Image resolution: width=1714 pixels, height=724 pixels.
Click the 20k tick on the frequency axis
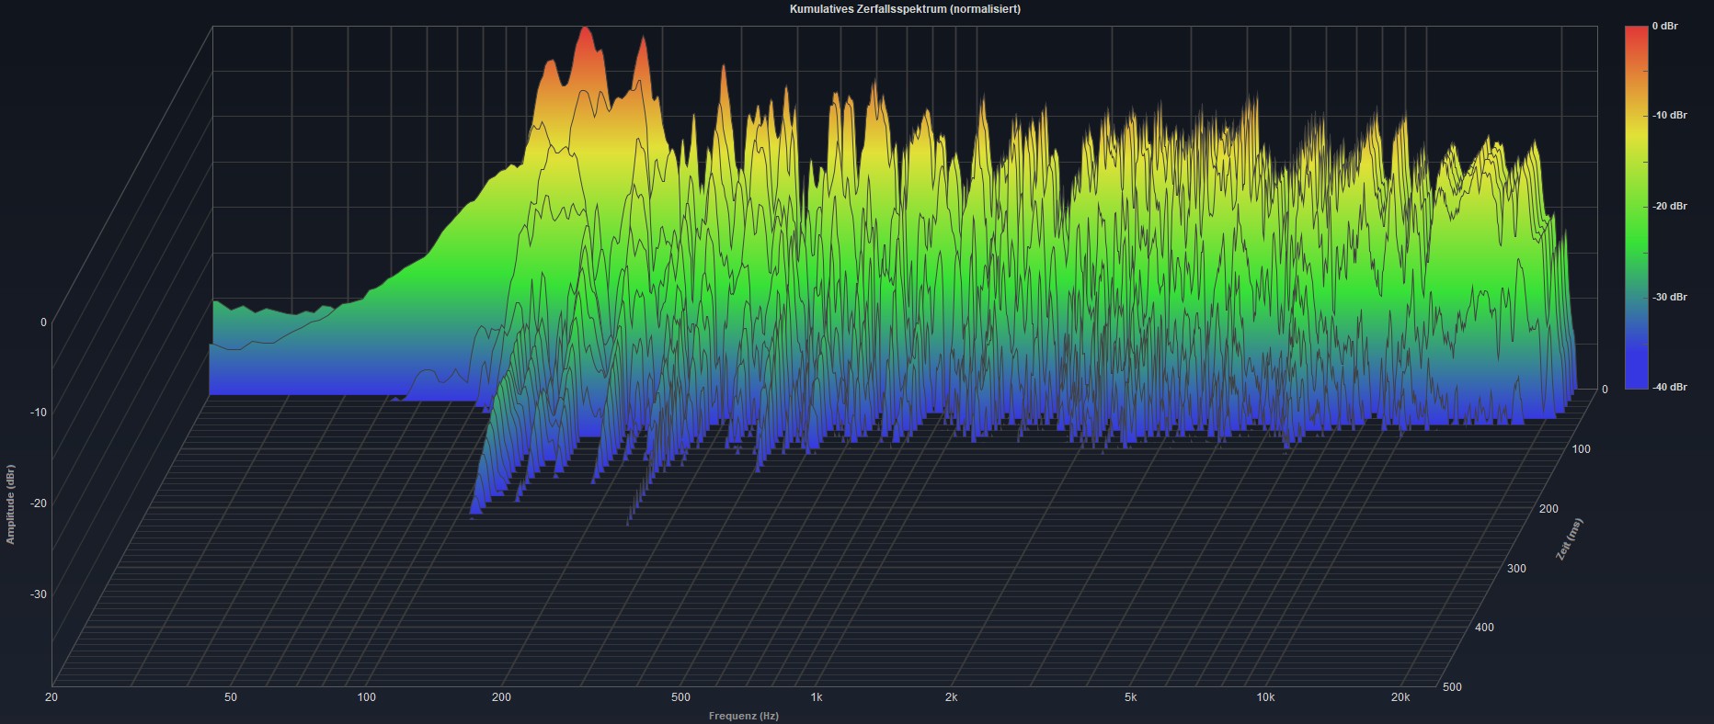(1400, 697)
